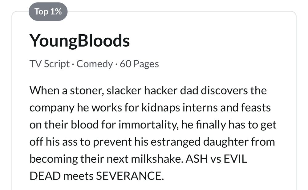Click the word DEAD in the last line

[x=45, y=176]
